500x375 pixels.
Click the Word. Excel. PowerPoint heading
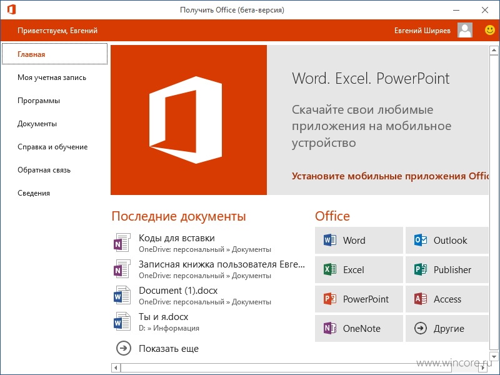coord(371,79)
